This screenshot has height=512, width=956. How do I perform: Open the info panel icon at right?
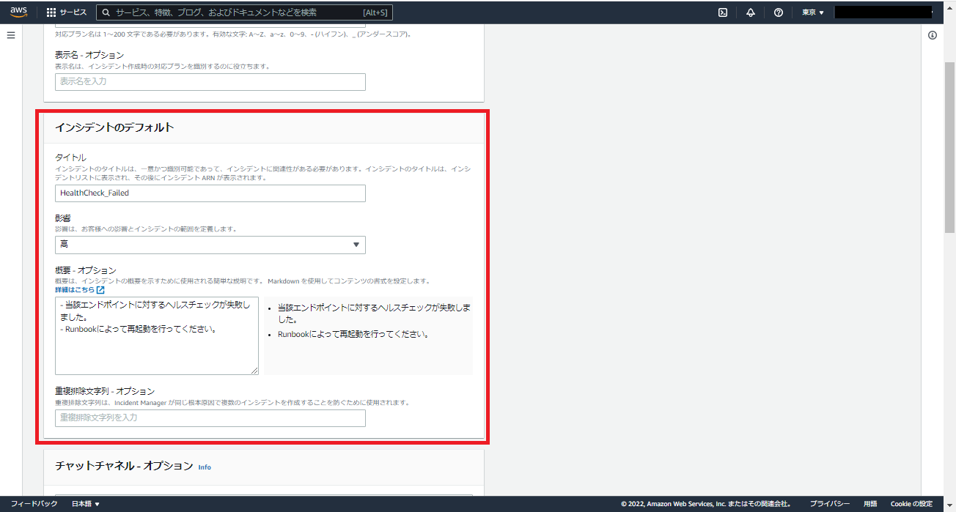coord(933,35)
